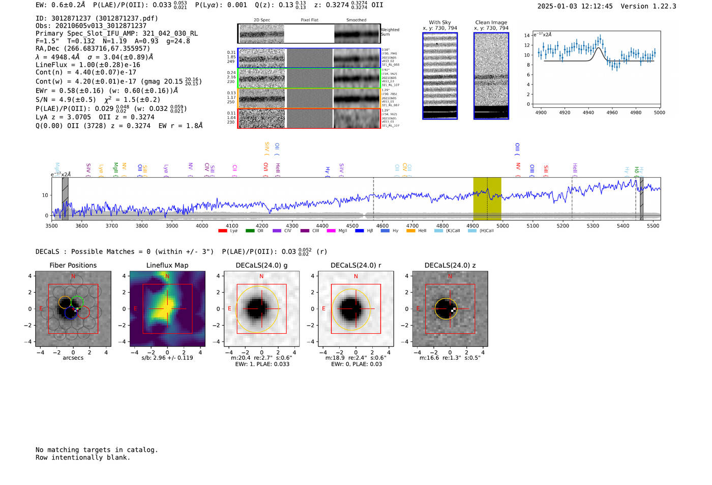Select the blue-bordered fiber row 321_RL_088
The width and height of the screenshot is (712, 485).
[309, 58]
